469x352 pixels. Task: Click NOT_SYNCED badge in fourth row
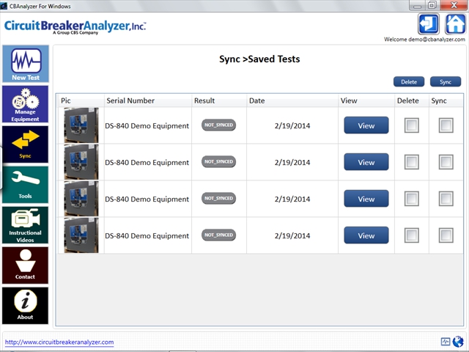pos(218,235)
